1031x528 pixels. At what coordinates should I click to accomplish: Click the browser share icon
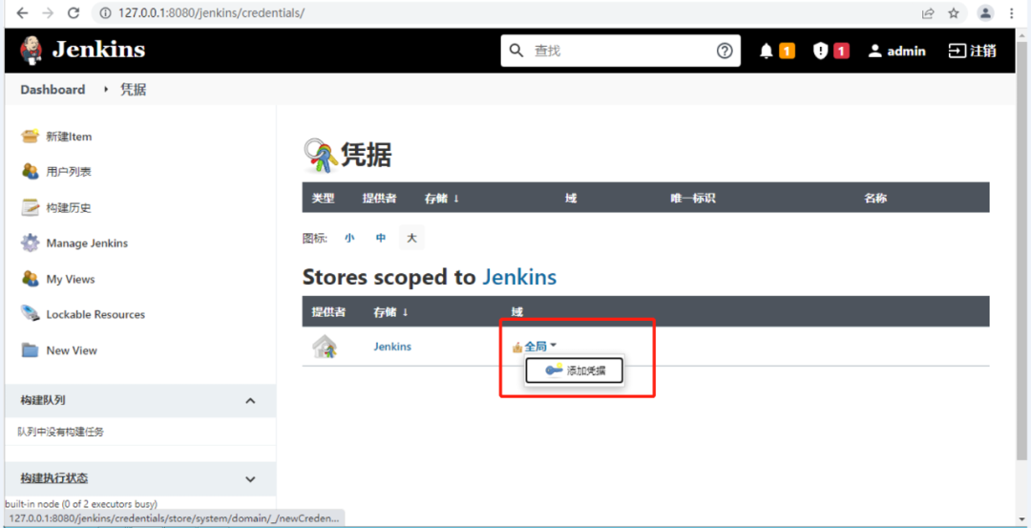(x=928, y=13)
